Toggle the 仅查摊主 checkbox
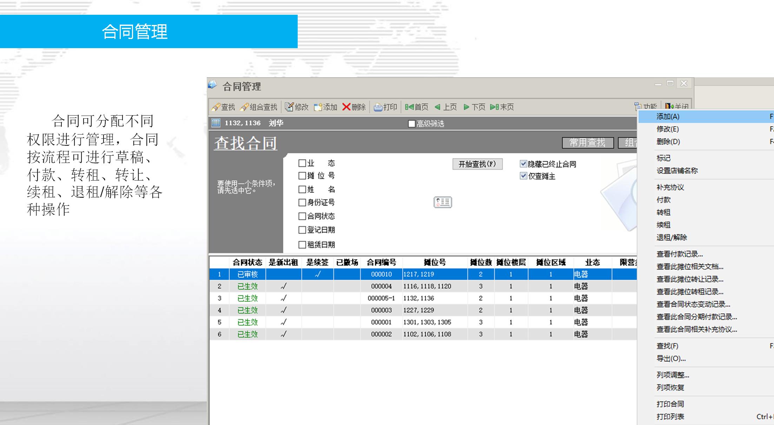Screen dimensions: 774x425 click(x=523, y=176)
